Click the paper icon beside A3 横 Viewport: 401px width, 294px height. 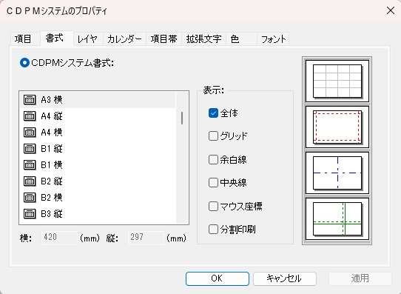point(30,100)
